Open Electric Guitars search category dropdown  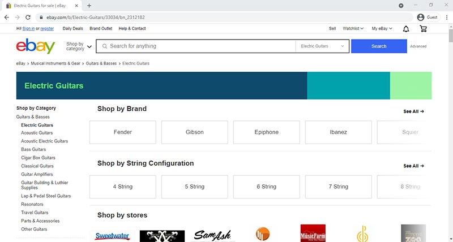coord(322,46)
